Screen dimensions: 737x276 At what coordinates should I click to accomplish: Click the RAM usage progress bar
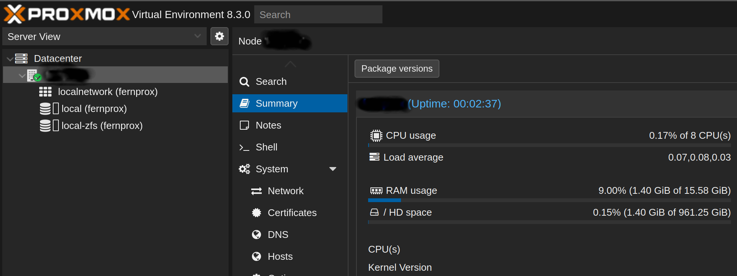click(549, 200)
